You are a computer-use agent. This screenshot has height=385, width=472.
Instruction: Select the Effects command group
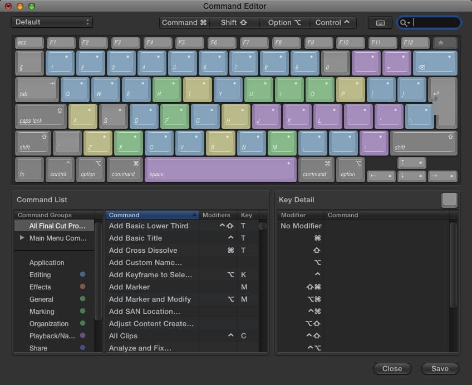tap(54, 287)
